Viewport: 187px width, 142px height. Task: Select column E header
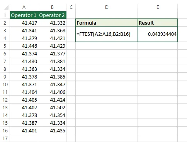click(x=158, y=7)
